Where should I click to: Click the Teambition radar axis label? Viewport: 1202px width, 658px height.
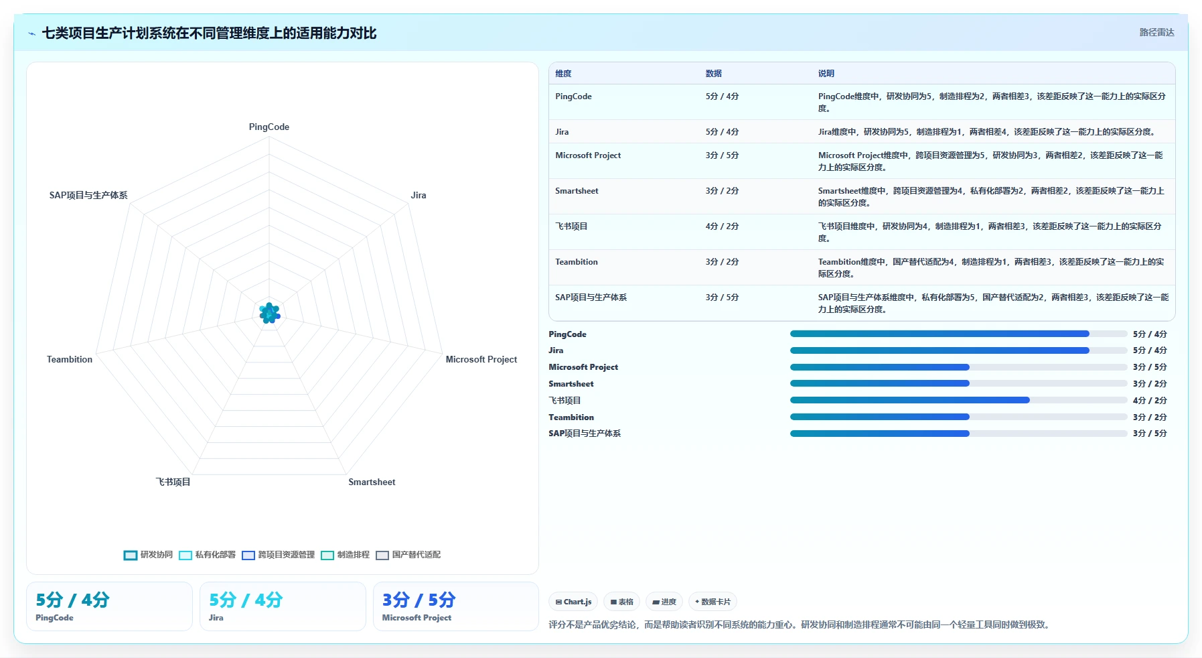pos(70,359)
